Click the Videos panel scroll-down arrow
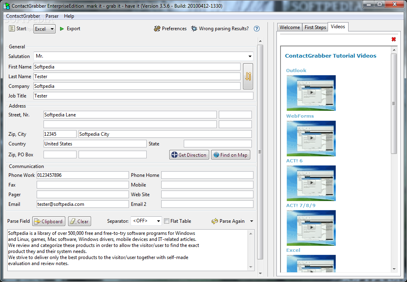The height and width of the screenshot is (282, 407). [x=394, y=269]
